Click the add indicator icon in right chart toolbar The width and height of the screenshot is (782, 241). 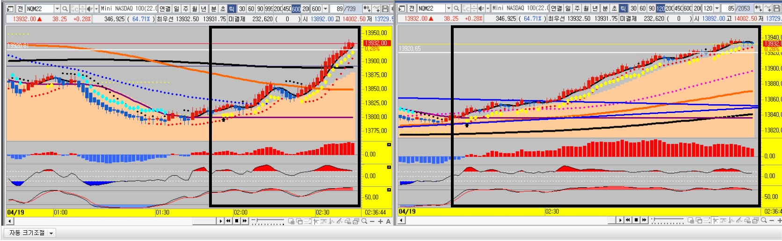point(758,9)
